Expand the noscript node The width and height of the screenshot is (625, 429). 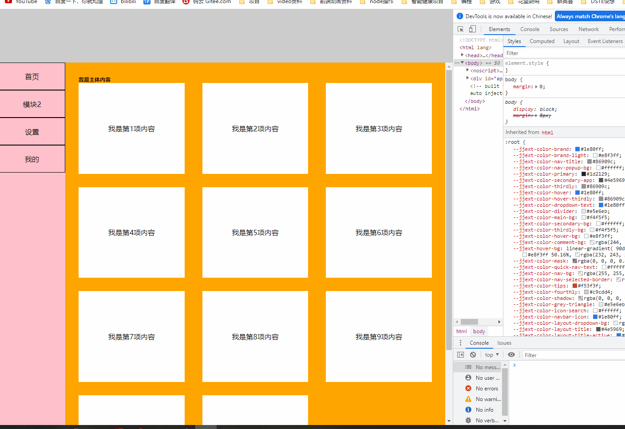tap(468, 70)
